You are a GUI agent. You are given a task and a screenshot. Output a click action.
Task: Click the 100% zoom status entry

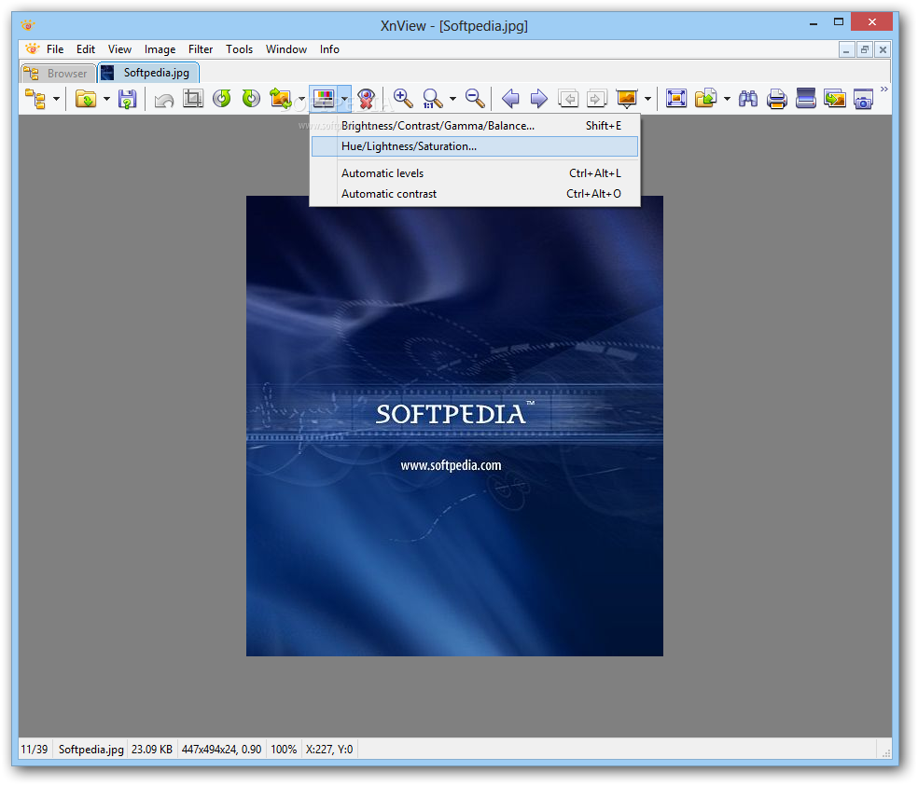[284, 750]
